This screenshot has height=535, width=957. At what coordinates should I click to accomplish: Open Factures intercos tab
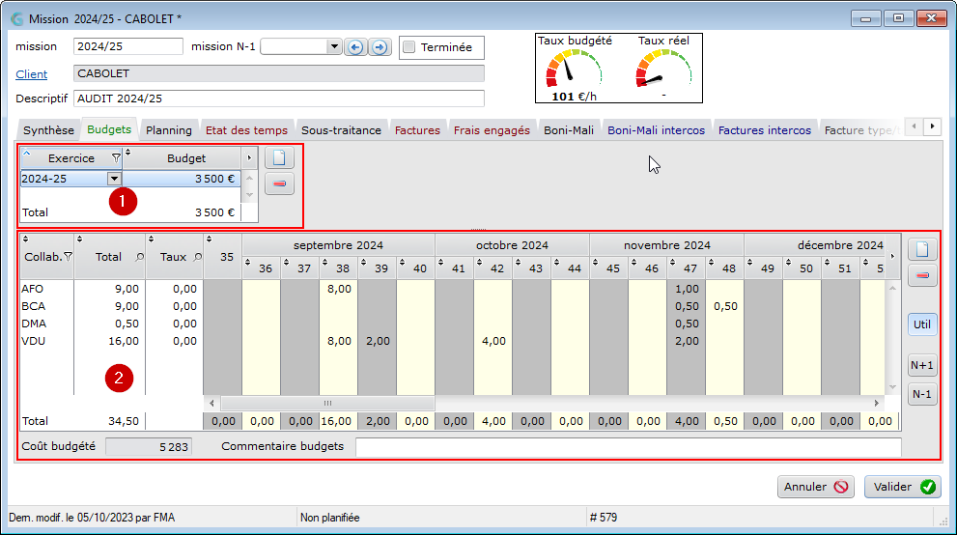point(765,130)
